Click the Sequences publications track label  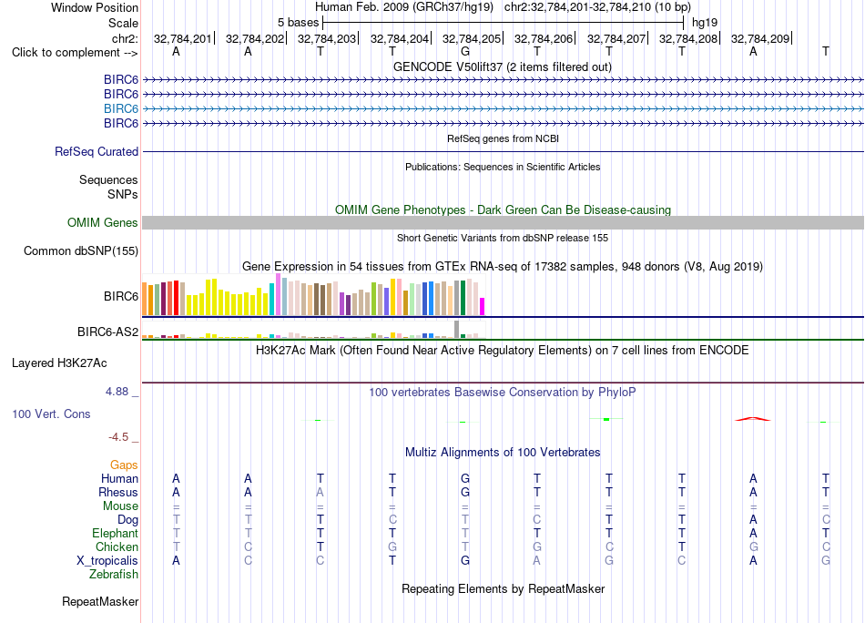(108, 180)
